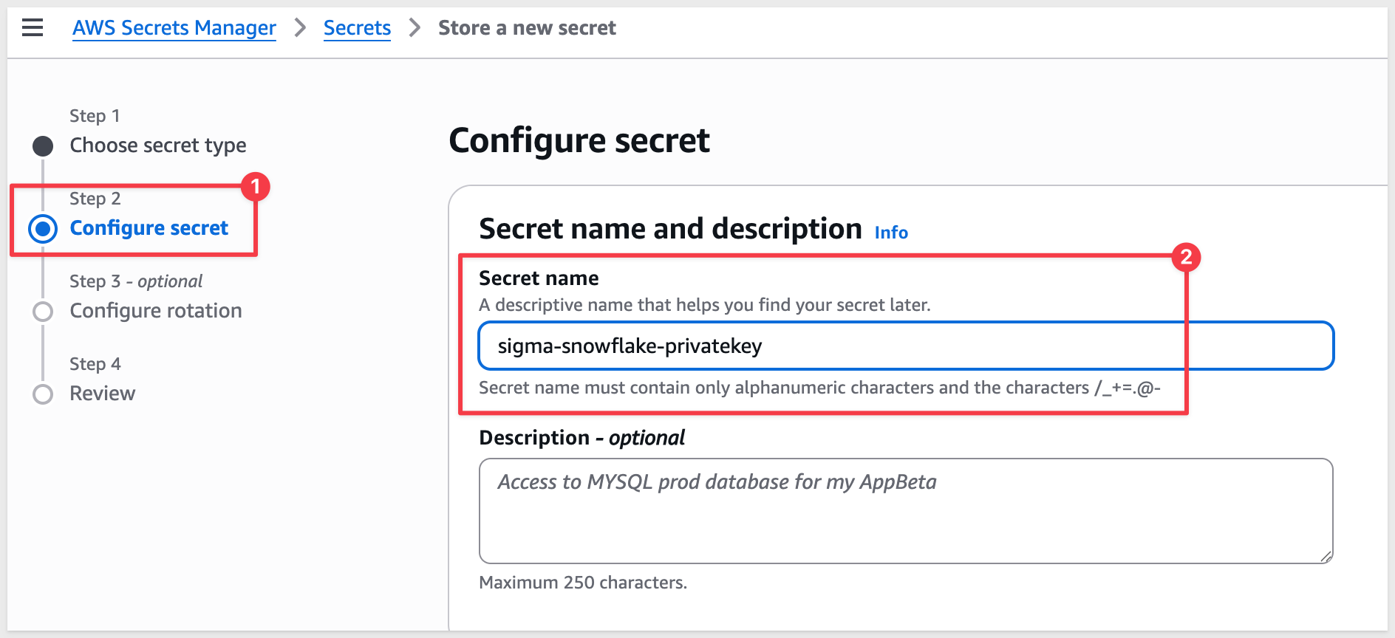The image size is (1395, 638).
Task: Click the red annotation badge number 2
Action: click(x=1186, y=257)
